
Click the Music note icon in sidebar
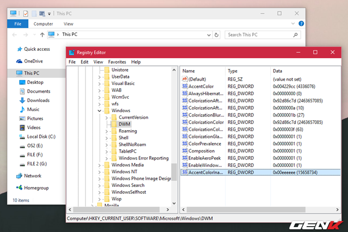coord(22,109)
